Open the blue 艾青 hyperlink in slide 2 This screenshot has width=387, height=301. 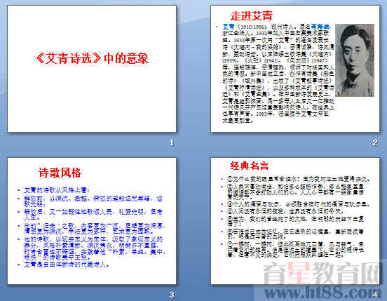229,27
